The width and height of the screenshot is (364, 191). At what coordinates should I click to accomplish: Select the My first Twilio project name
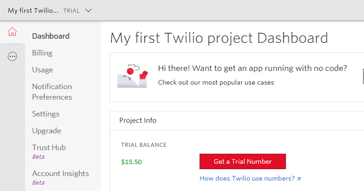33,10
